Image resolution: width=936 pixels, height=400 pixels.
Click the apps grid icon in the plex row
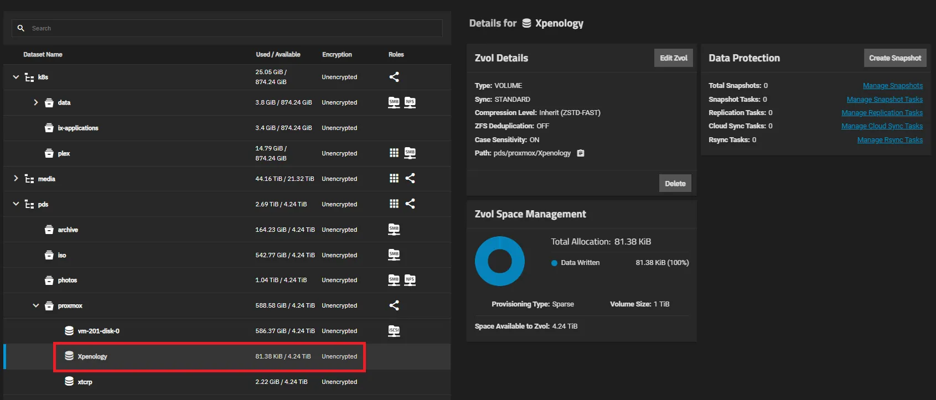click(394, 153)
